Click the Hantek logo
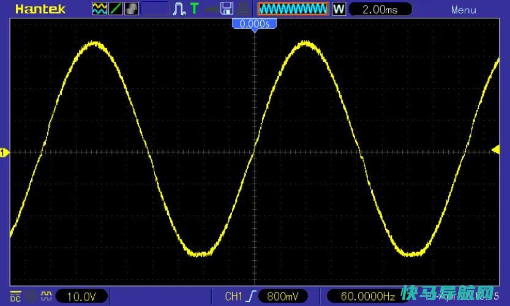Screen dimensions: 510x306 point(40,9)
